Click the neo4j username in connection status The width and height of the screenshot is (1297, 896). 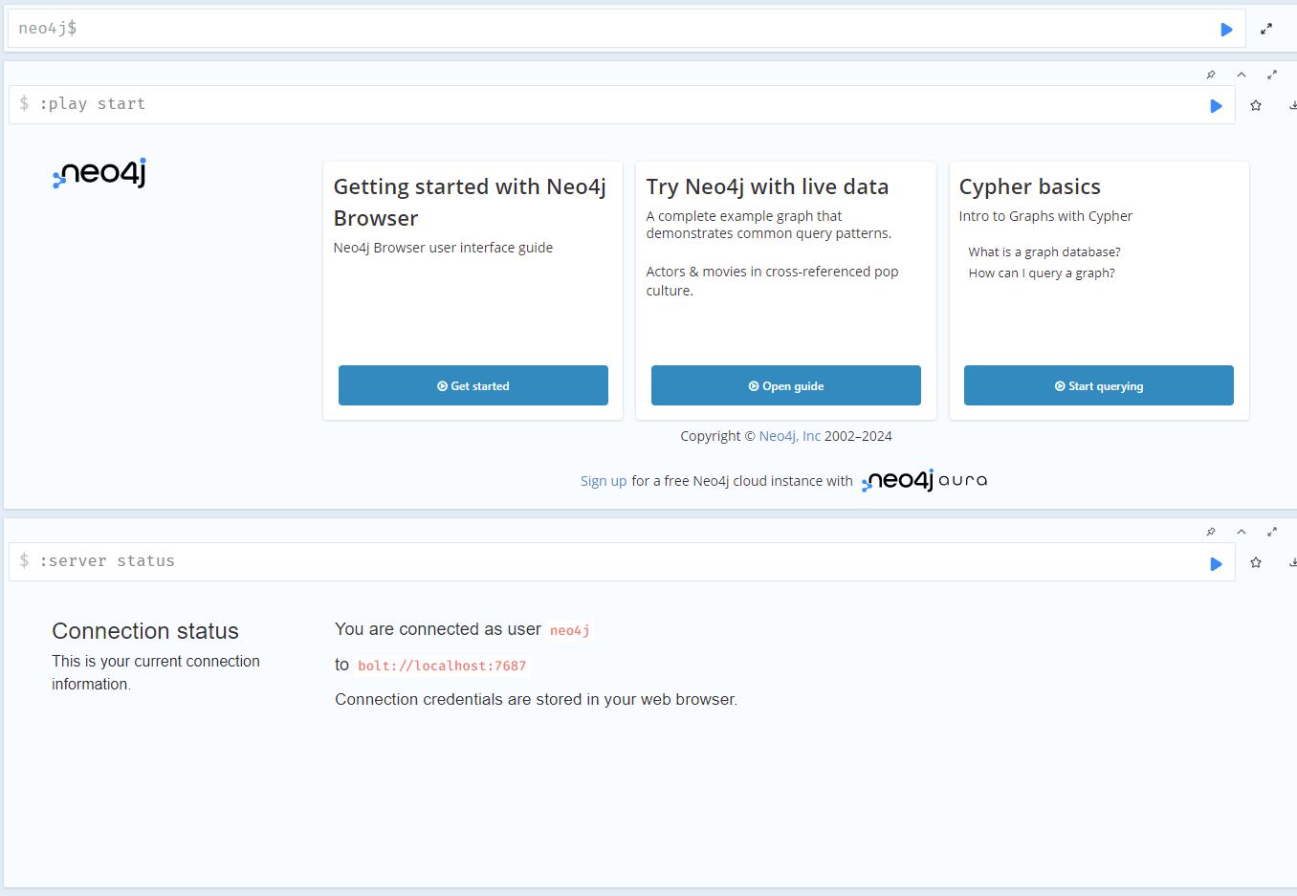coord(570,630)
